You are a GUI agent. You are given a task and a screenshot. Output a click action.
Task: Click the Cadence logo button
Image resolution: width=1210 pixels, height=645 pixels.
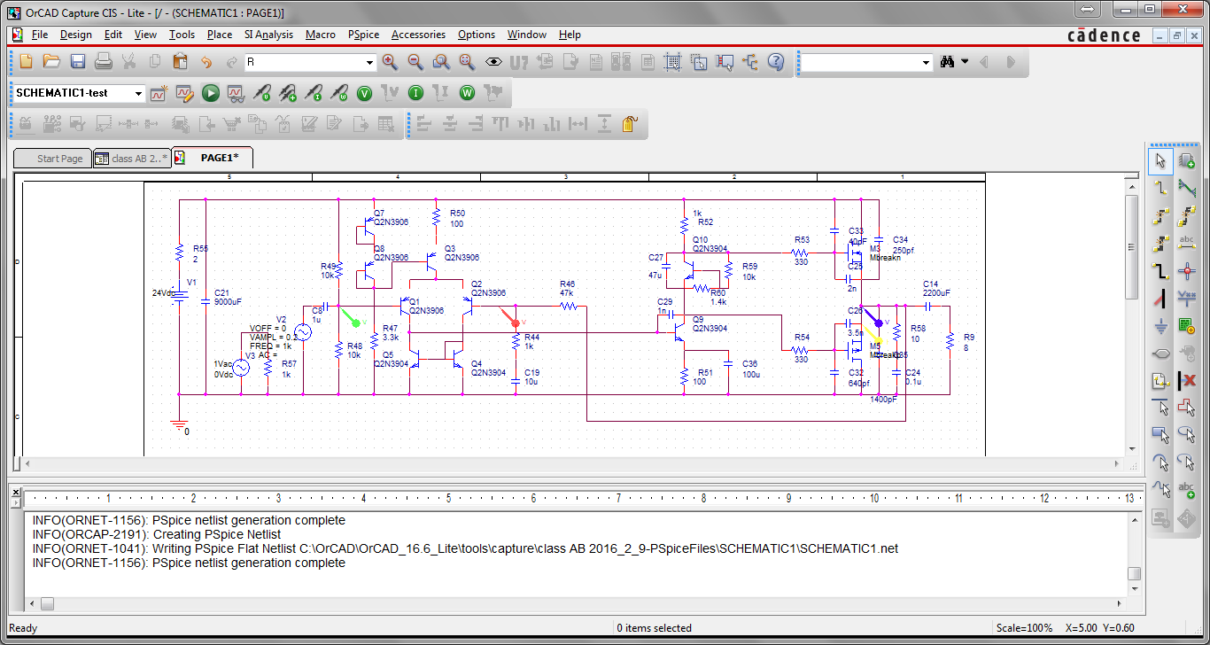[x=1104, y=35]
